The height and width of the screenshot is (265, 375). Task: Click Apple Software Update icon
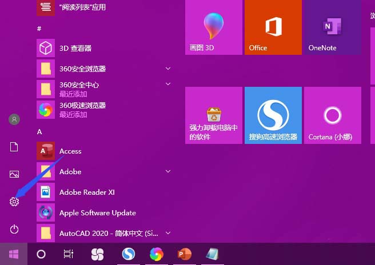tap(46, 212)
